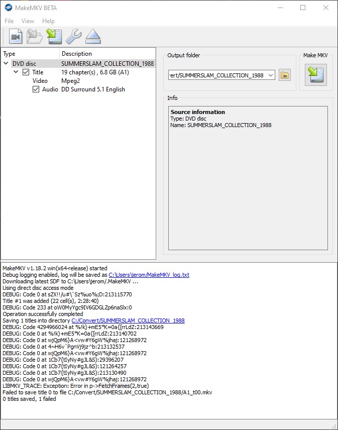Screen dimensions: 338x430
Task: Collapse the DVD disc tree node
Action: pyautogui.click(x=6, y=64)
